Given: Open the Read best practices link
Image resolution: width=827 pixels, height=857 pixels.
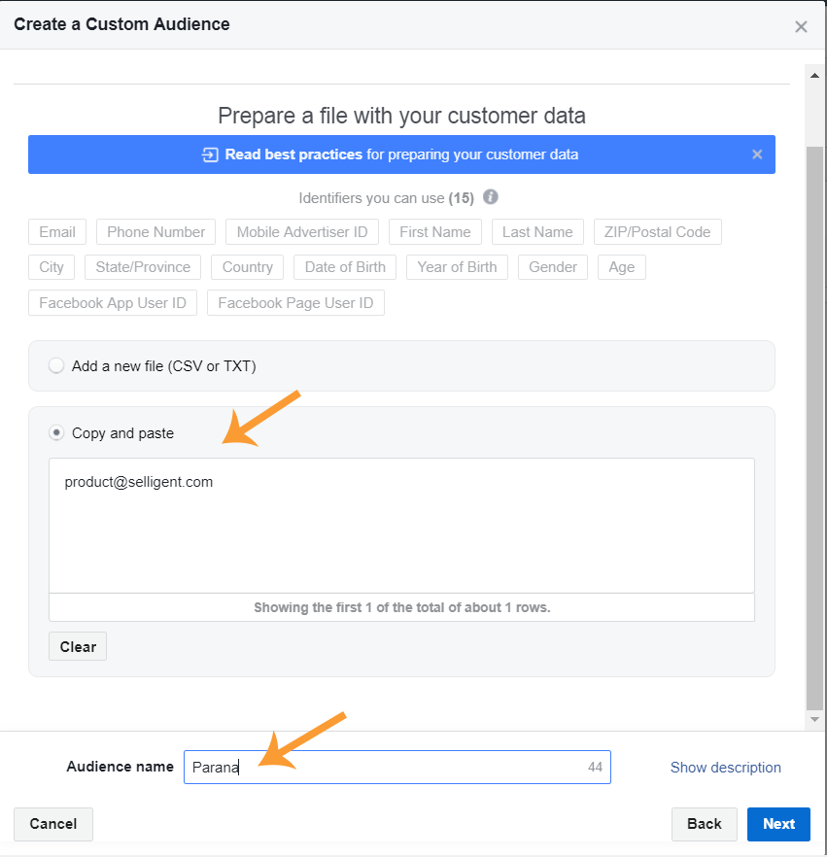Looking at the screenshot, I should tap(293, 154).
